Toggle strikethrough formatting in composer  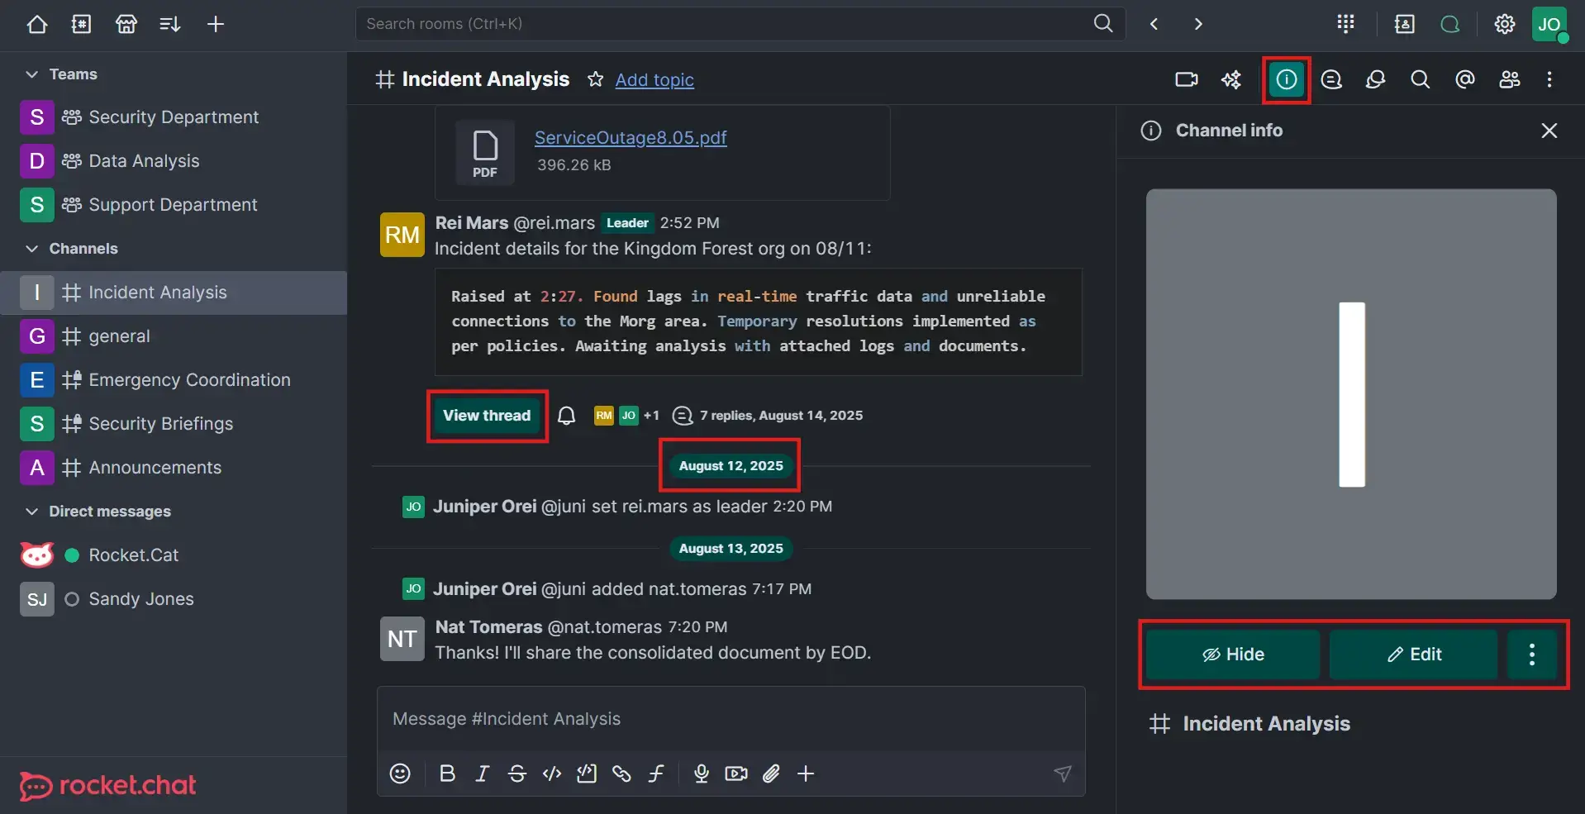(x=517, y=774)
